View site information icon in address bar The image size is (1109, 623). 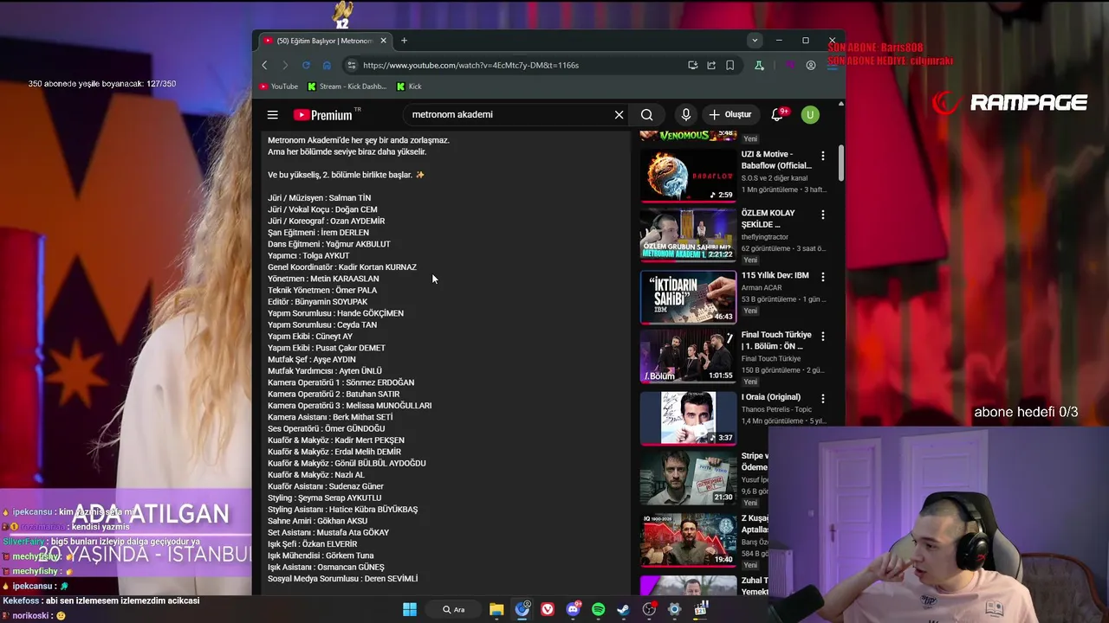(351, 65)
